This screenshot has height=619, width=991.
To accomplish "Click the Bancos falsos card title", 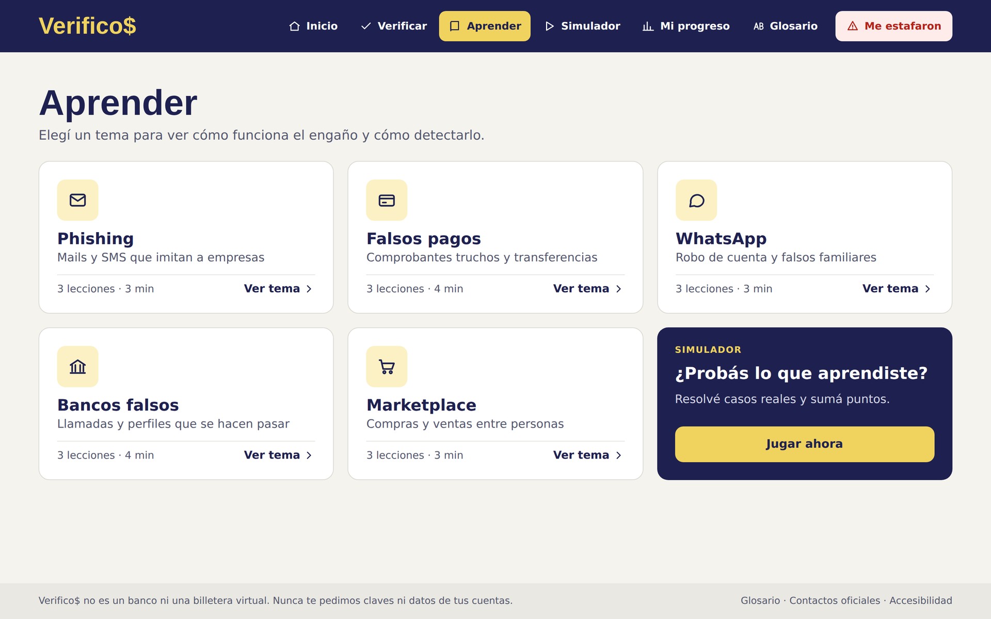I will pyautogui.click(x=118, y=405).
